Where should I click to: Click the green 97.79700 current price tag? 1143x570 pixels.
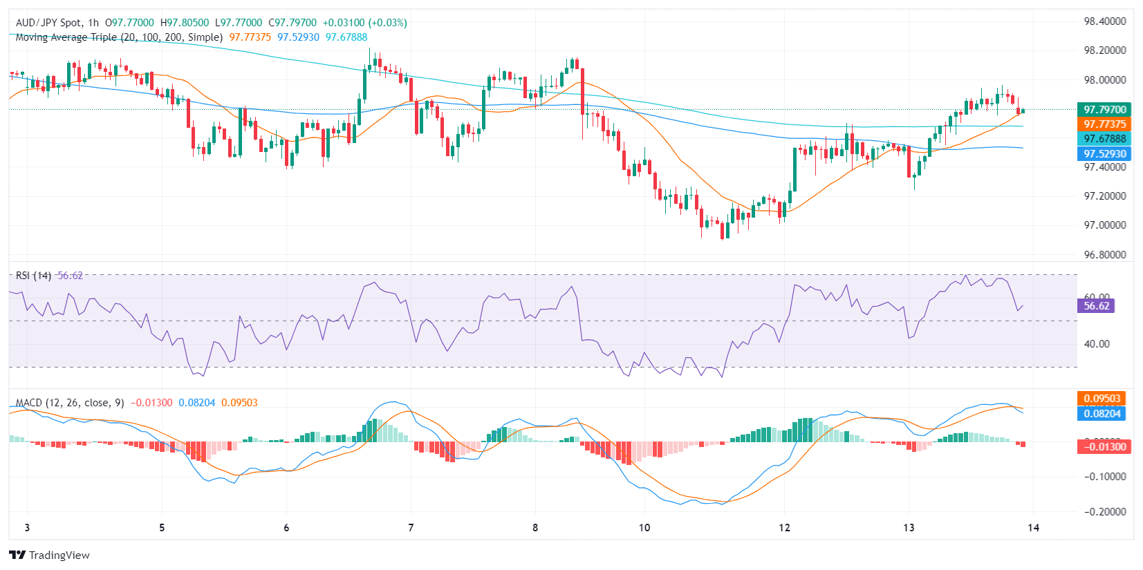1104,109
